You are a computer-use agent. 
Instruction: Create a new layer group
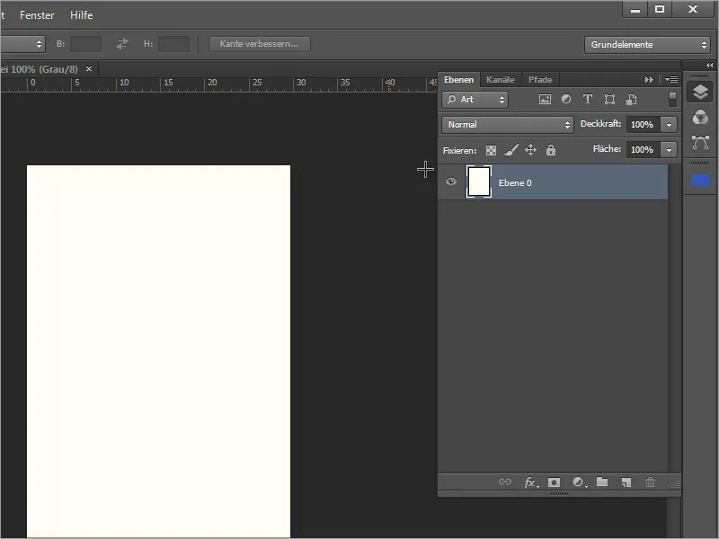(601, 482)
